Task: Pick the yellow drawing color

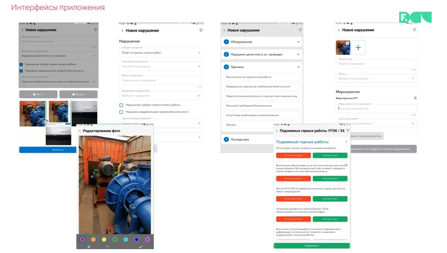Action: (104, 240)
